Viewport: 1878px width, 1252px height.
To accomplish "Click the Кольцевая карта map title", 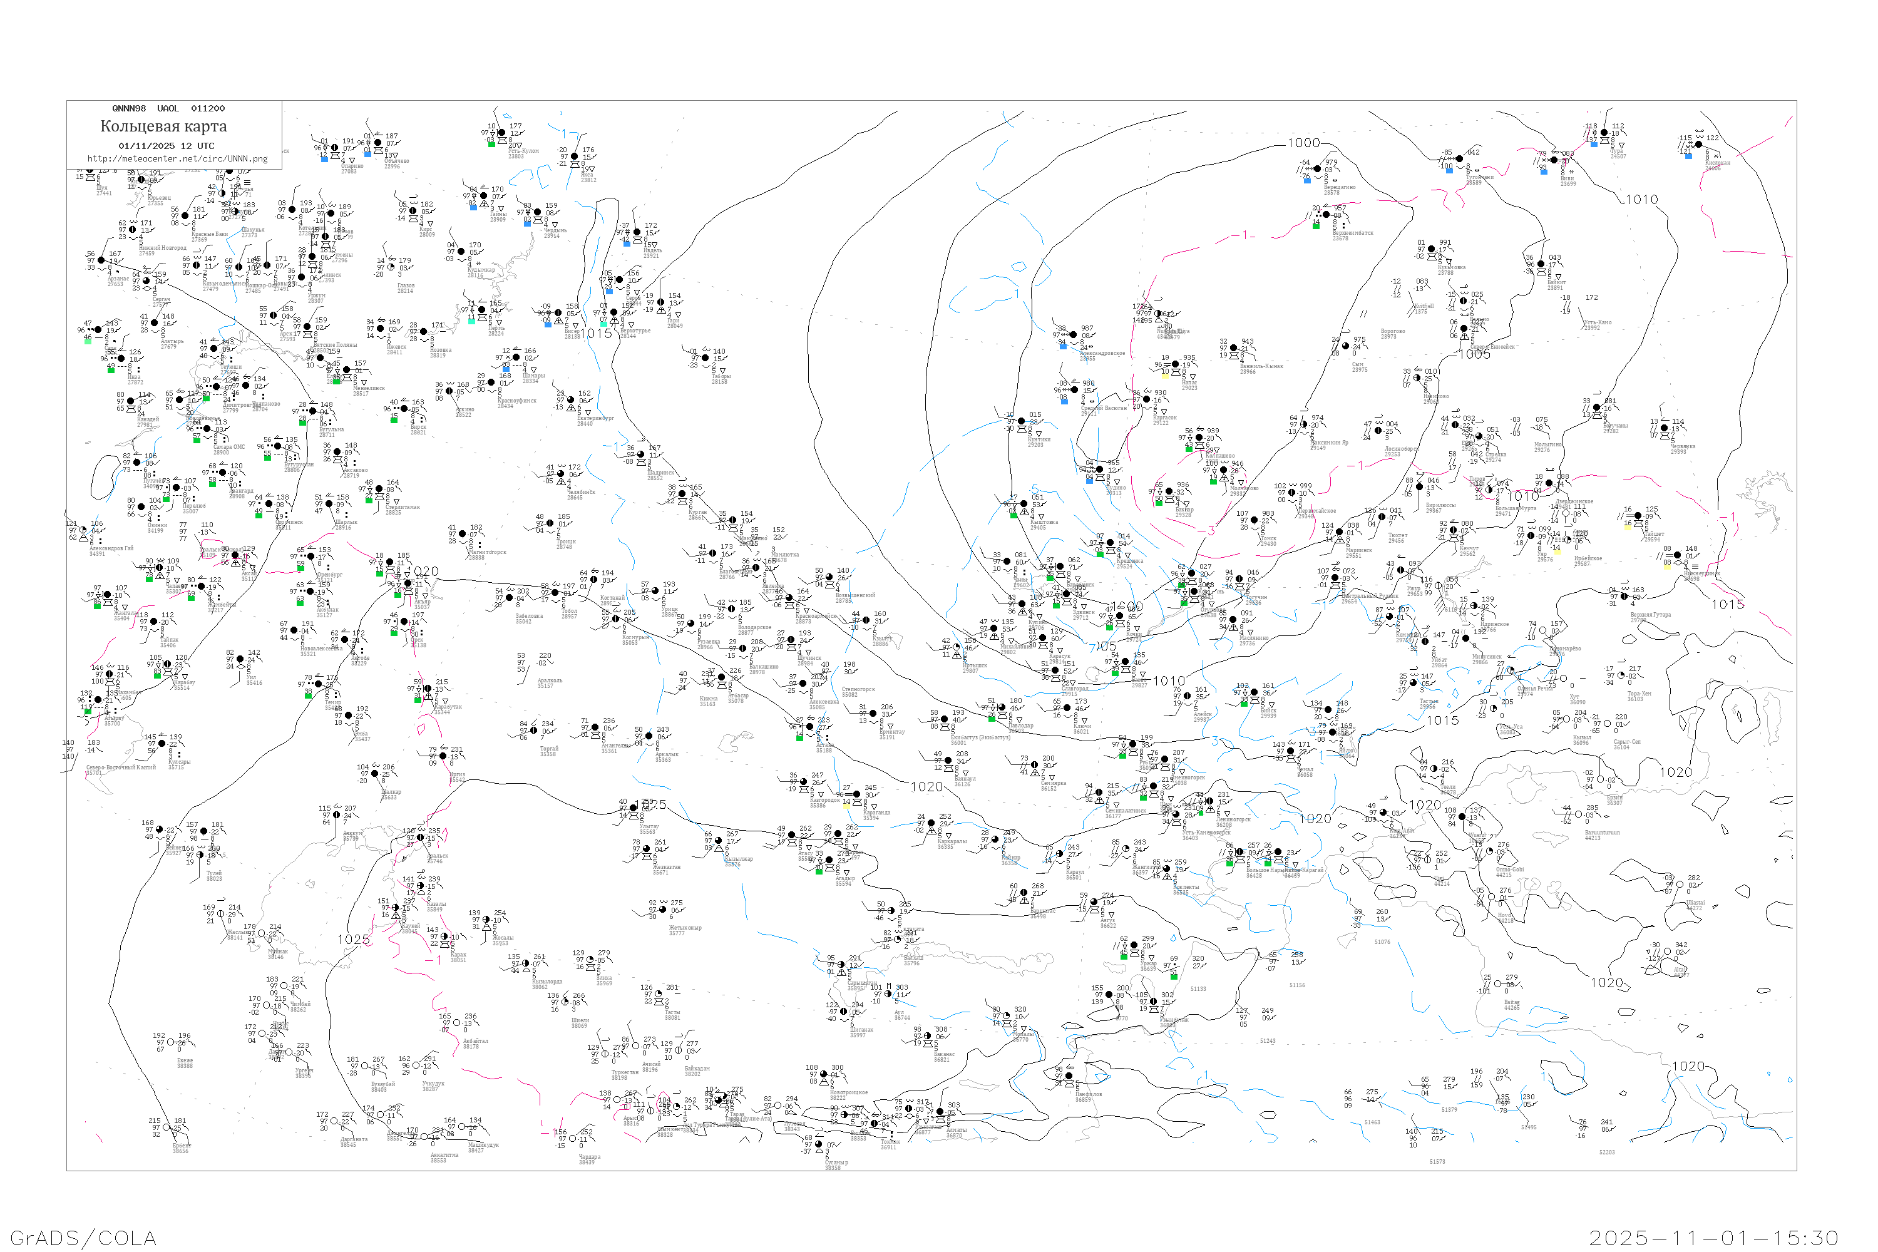I will tap(163, 126).
